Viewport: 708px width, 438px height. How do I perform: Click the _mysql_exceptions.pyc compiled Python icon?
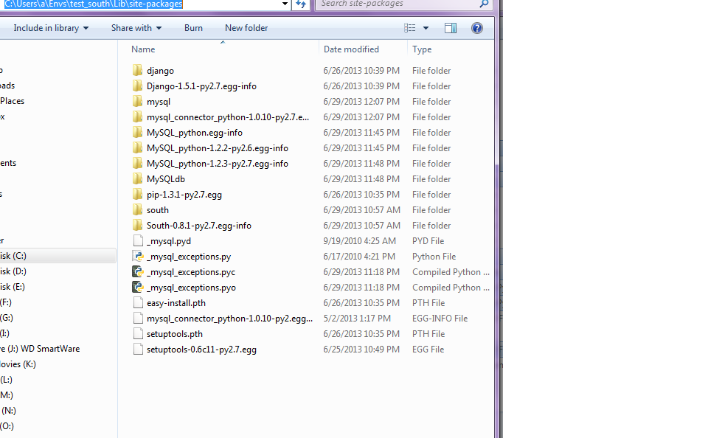click(138, 272)
